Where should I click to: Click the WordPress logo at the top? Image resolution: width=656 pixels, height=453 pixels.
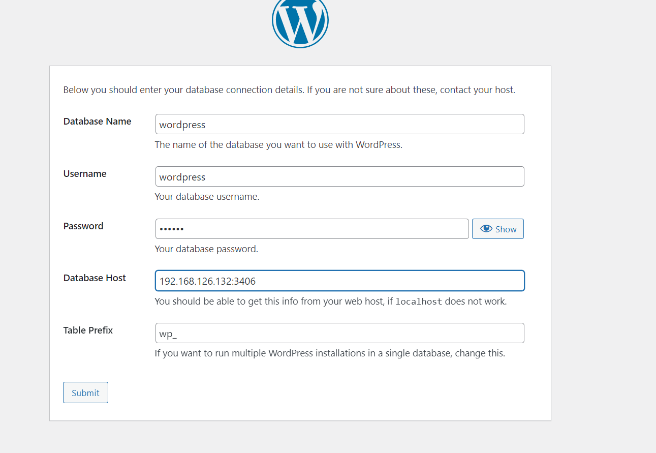click(x=300, y=21)
